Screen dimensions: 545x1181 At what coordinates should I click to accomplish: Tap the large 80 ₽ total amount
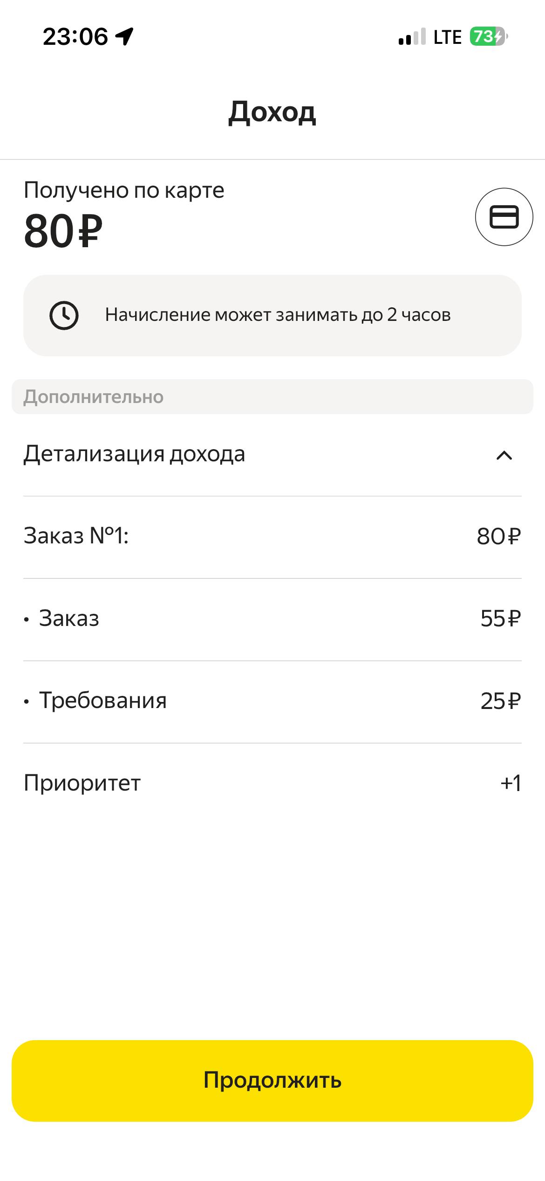63,231
